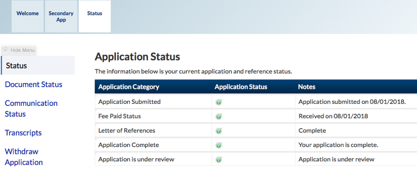The image size is (417, 169).
Task: Click the Fee Paid Status green check icon
Action: (x=219, y=116)
